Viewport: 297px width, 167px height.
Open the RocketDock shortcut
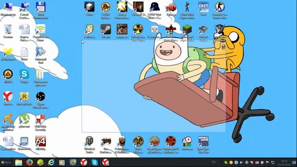(24, 98)
